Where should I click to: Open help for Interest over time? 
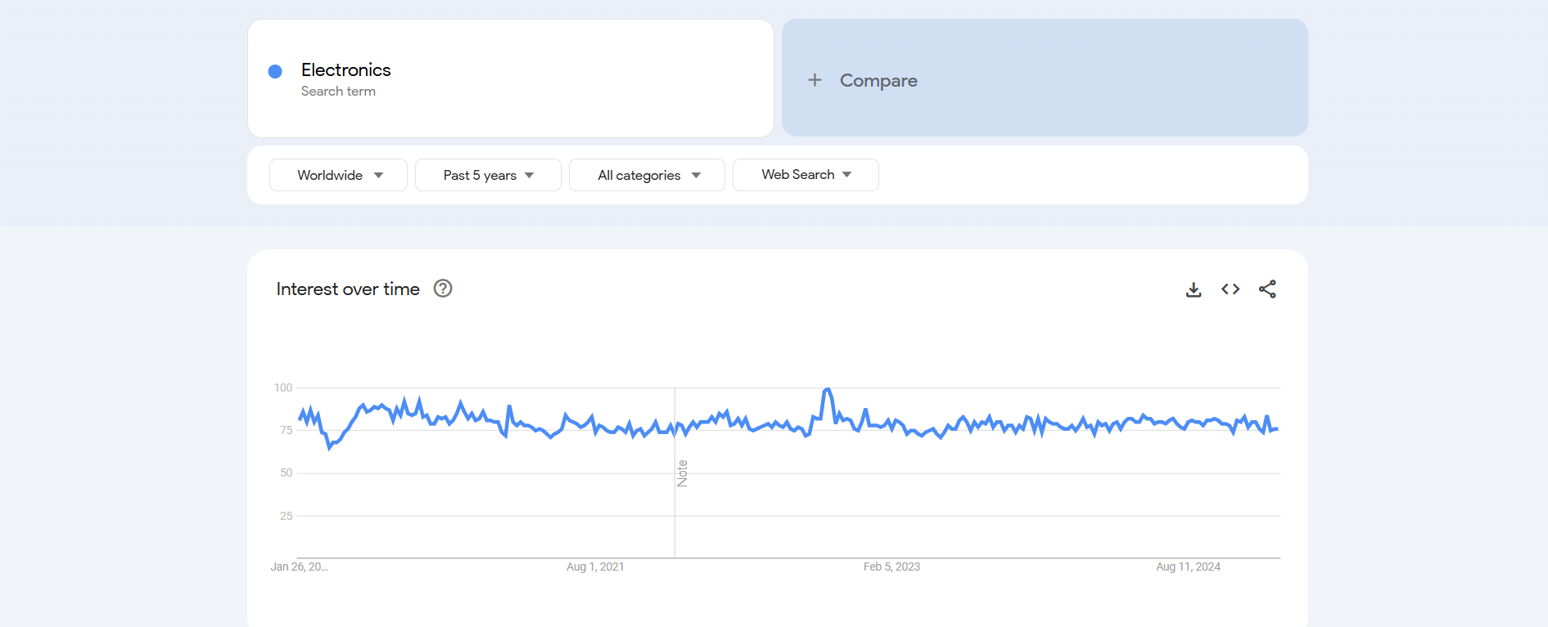click(x=443, y=289)
